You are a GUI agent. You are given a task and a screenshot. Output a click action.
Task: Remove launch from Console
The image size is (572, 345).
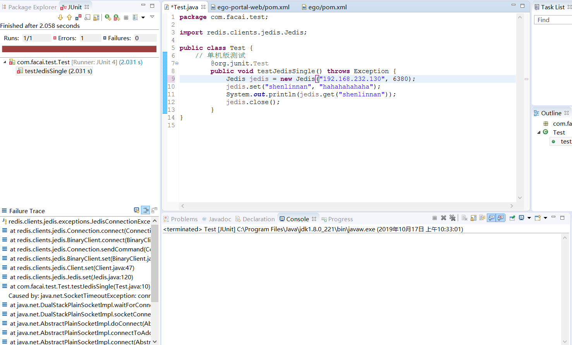coord(443,218)
